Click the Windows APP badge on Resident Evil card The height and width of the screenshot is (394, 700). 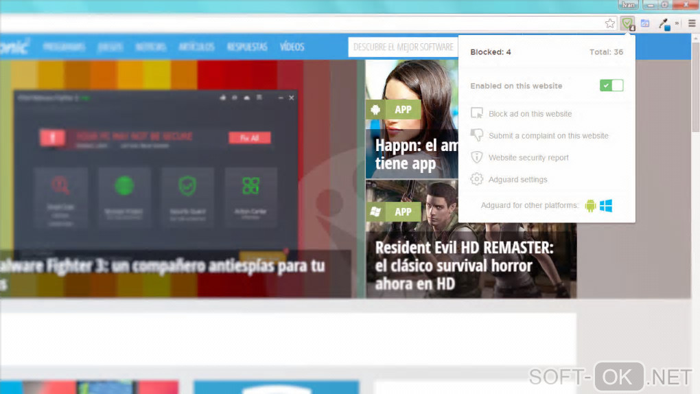pyautogui.click(x=393, y=211)
